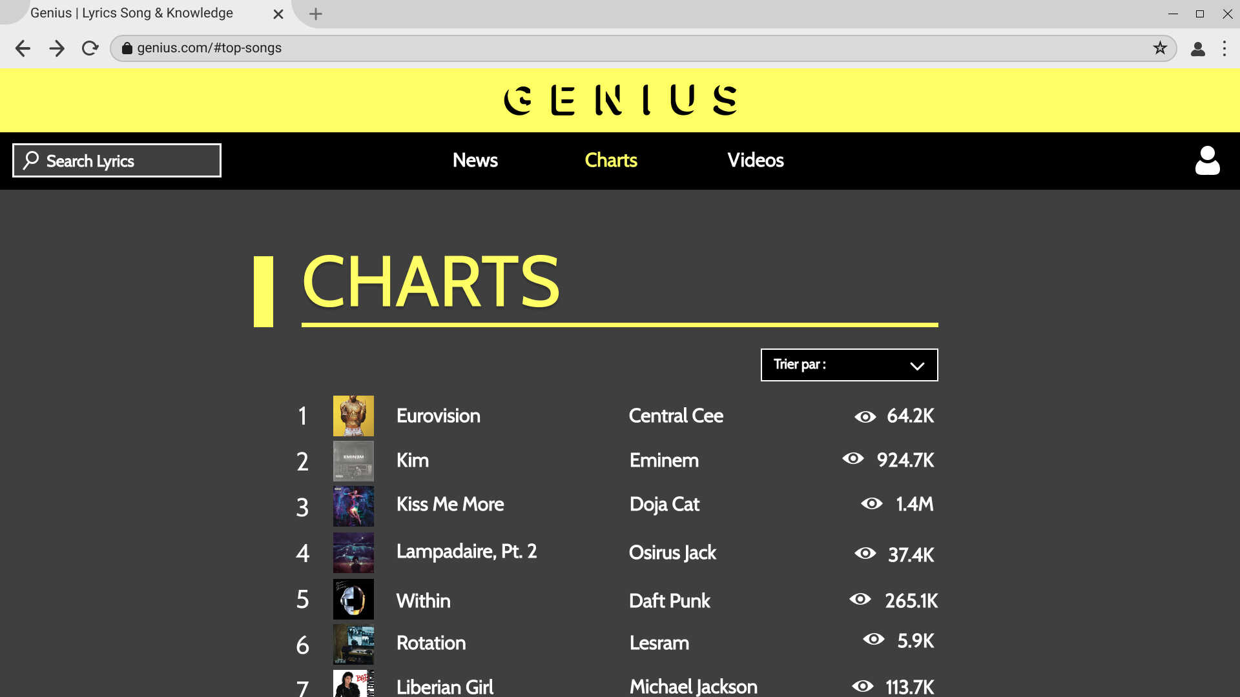The width and height of the screenshot is (1240, 697).
Task: Click the magnifier icon in search box
Action: click(31, 160)
